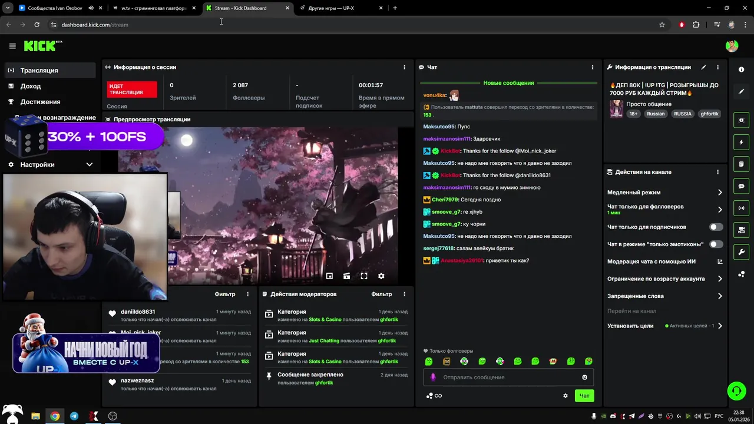Image resolution: width=754 pixels, height=424 pixels.
Task: Open ghfortik link in the pinned message row
Action: 324,383
